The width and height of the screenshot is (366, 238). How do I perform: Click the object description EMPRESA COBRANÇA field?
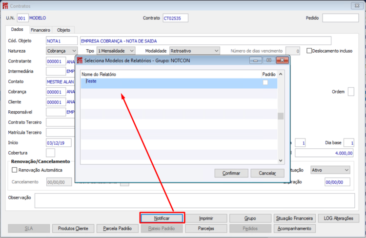(x=205, y=41)
